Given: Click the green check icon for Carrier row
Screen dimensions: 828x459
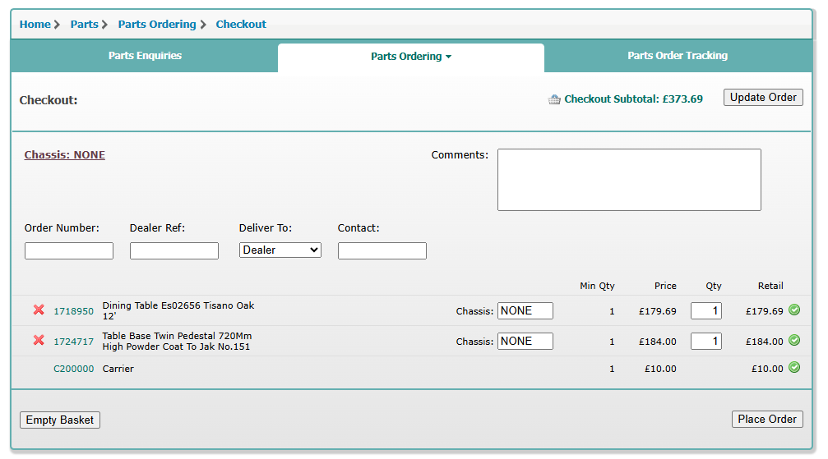Looking at the screenshot, I should click(794, 367).
